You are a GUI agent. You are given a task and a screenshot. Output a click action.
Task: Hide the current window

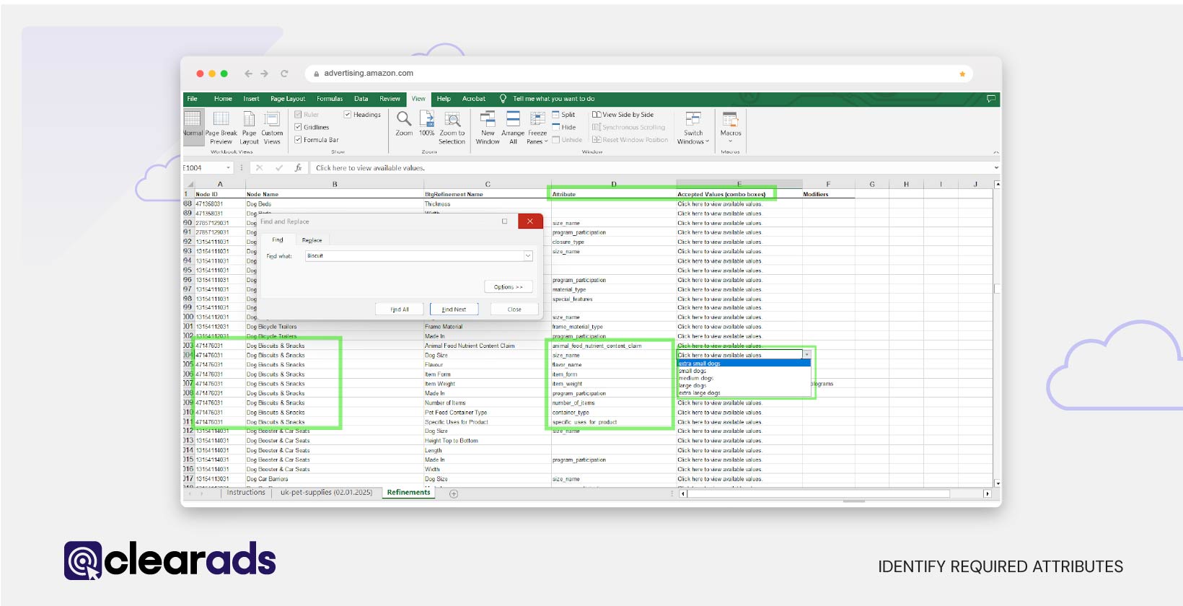click(563, 127)
